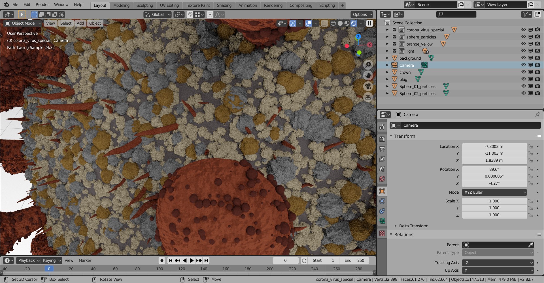The image size is (544, 283).
Task: Open the Tracking Axis -Z dropdown
Action: (x=498, y=263)
